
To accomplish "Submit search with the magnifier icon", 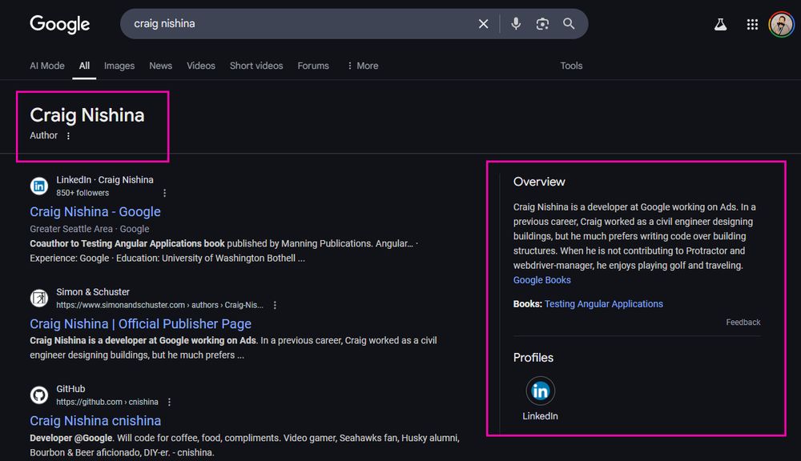I will point(569,23).
